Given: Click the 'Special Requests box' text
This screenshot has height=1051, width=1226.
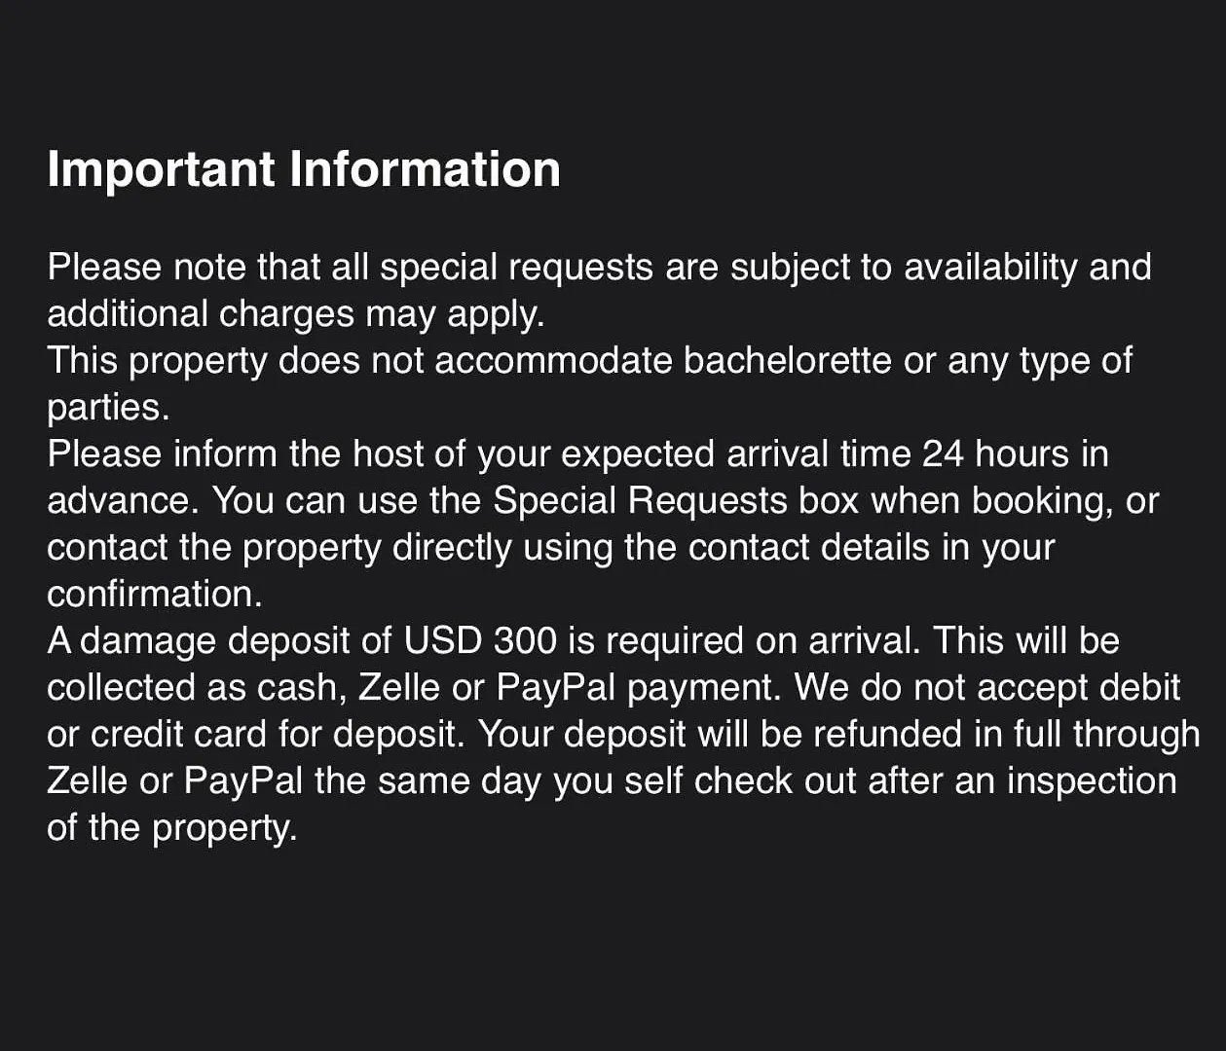Looking at the screenshot, I should click(x=676, y=500).
